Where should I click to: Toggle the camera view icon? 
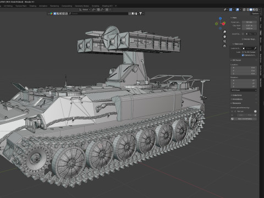pyautogui.click(x=224, y=41)
